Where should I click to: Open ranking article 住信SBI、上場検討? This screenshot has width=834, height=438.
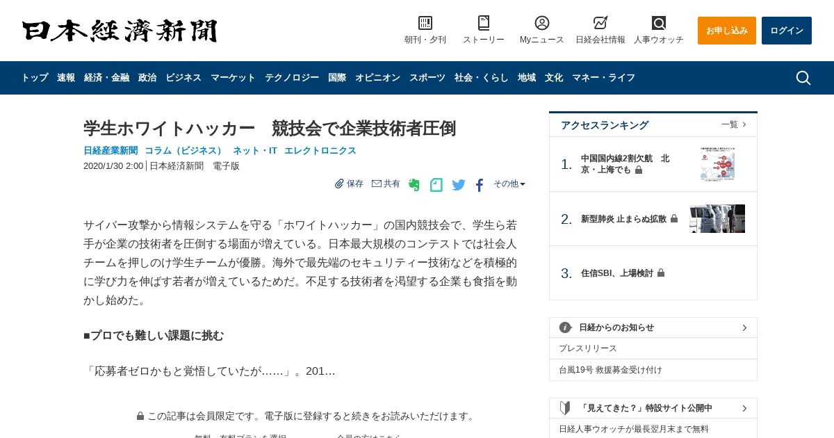point(617,273)
